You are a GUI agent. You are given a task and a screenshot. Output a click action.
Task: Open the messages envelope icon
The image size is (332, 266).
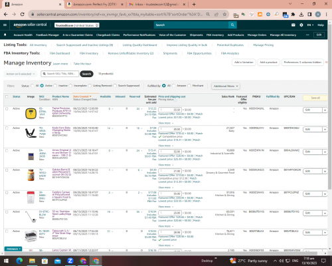293,25
